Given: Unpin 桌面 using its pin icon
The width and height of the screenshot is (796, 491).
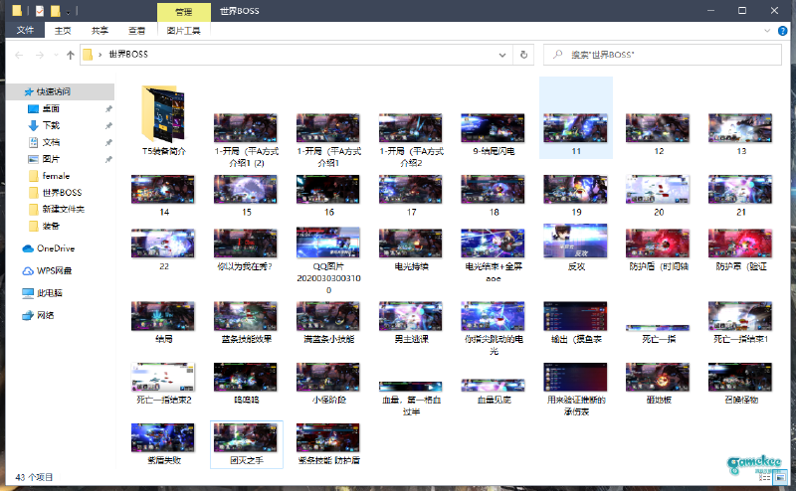Looking at the screenshot, I should 108,109.
